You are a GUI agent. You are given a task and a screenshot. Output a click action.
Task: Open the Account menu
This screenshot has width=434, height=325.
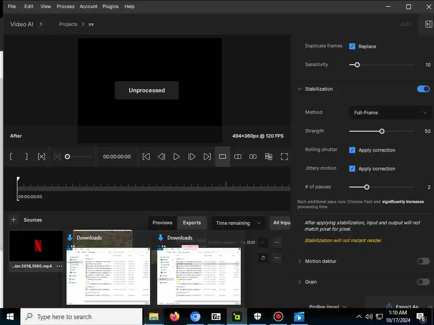[89, 6]
